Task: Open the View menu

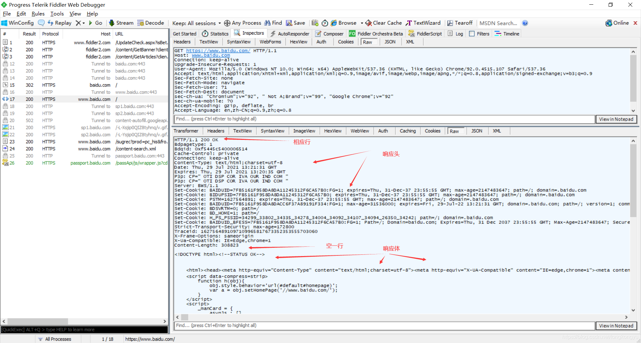Action: click(75, 14)
